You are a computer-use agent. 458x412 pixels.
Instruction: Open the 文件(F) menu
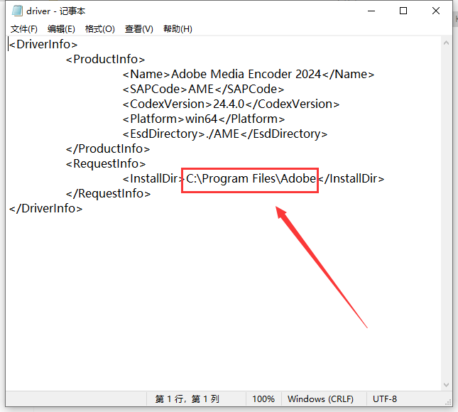point(24,29)
